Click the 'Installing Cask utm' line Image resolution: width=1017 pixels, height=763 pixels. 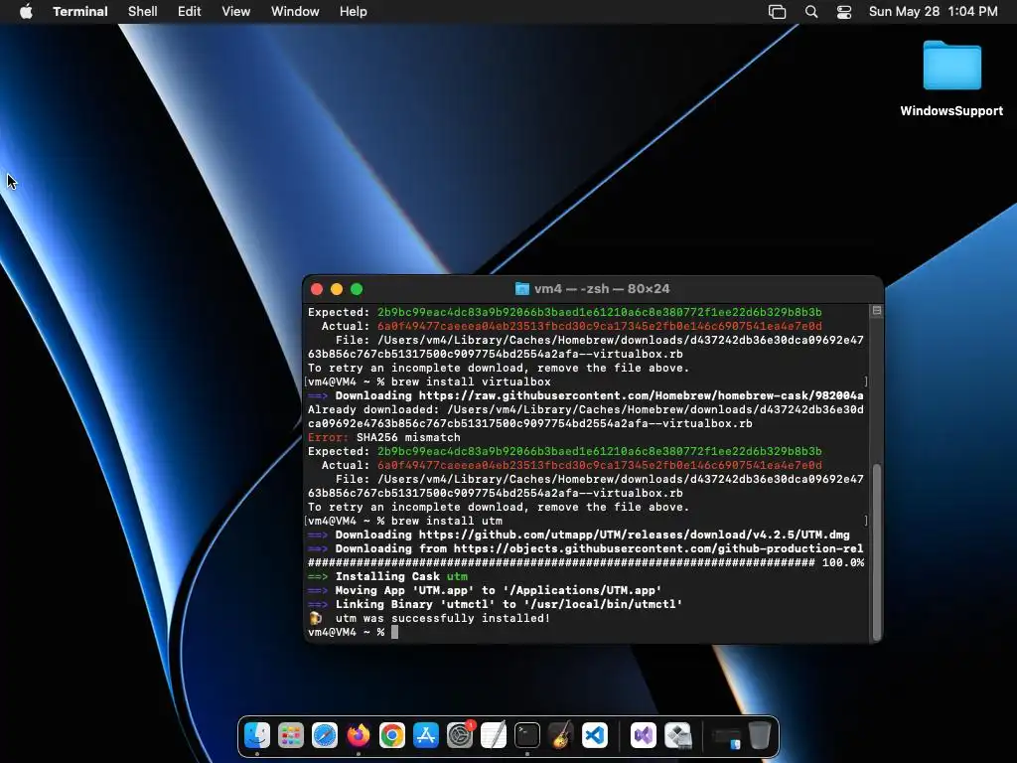[387, 576]
